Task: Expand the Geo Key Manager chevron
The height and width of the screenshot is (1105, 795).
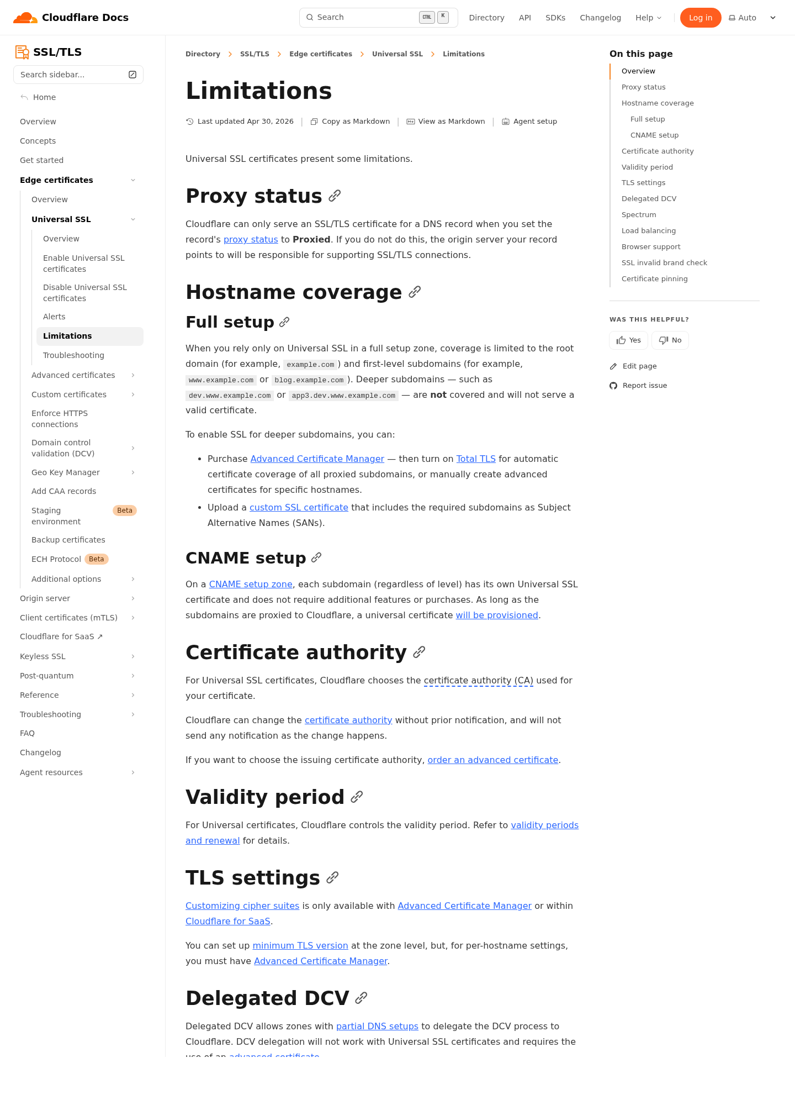Action: pos(133,472)
